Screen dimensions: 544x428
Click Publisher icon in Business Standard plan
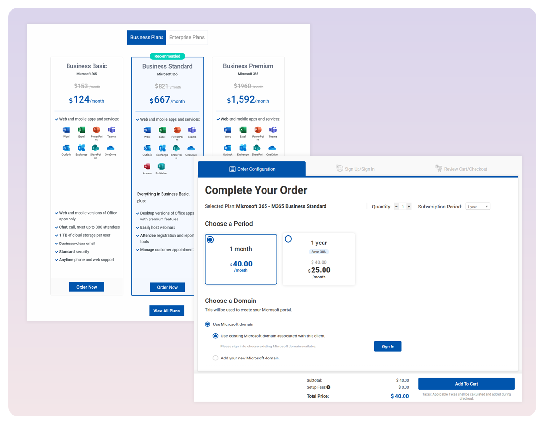[x=161, y=167]
